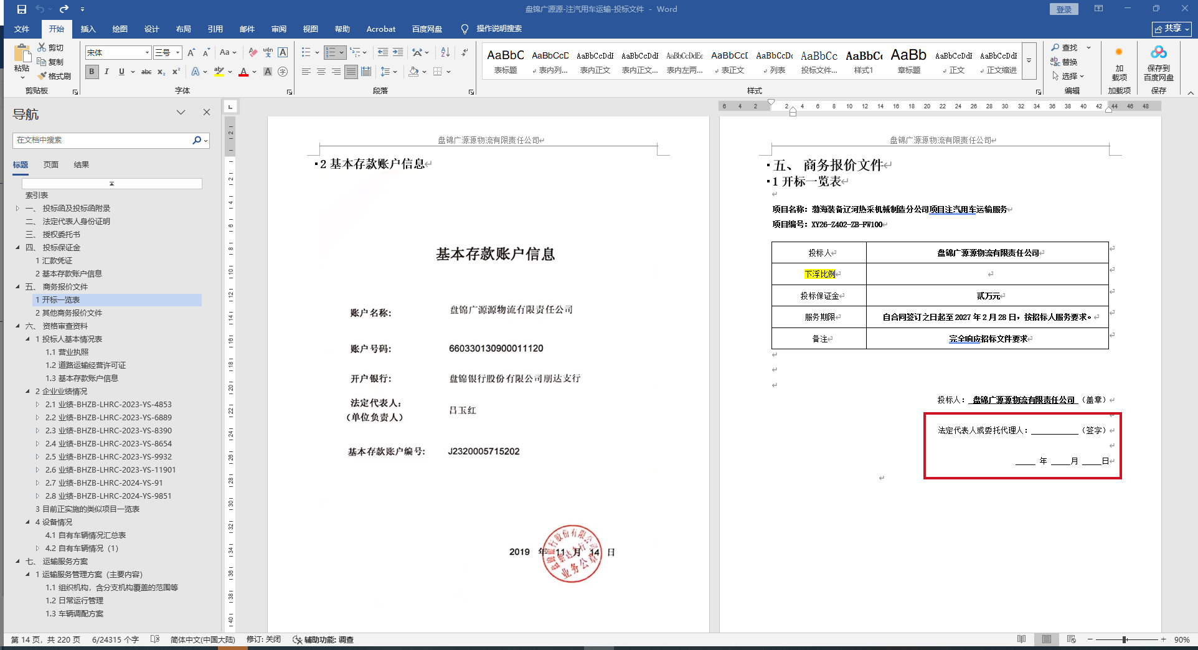Copy the selection with 复制
Image resolution: width=1198 pixels, height=650 pixels.
coord(50,62)
